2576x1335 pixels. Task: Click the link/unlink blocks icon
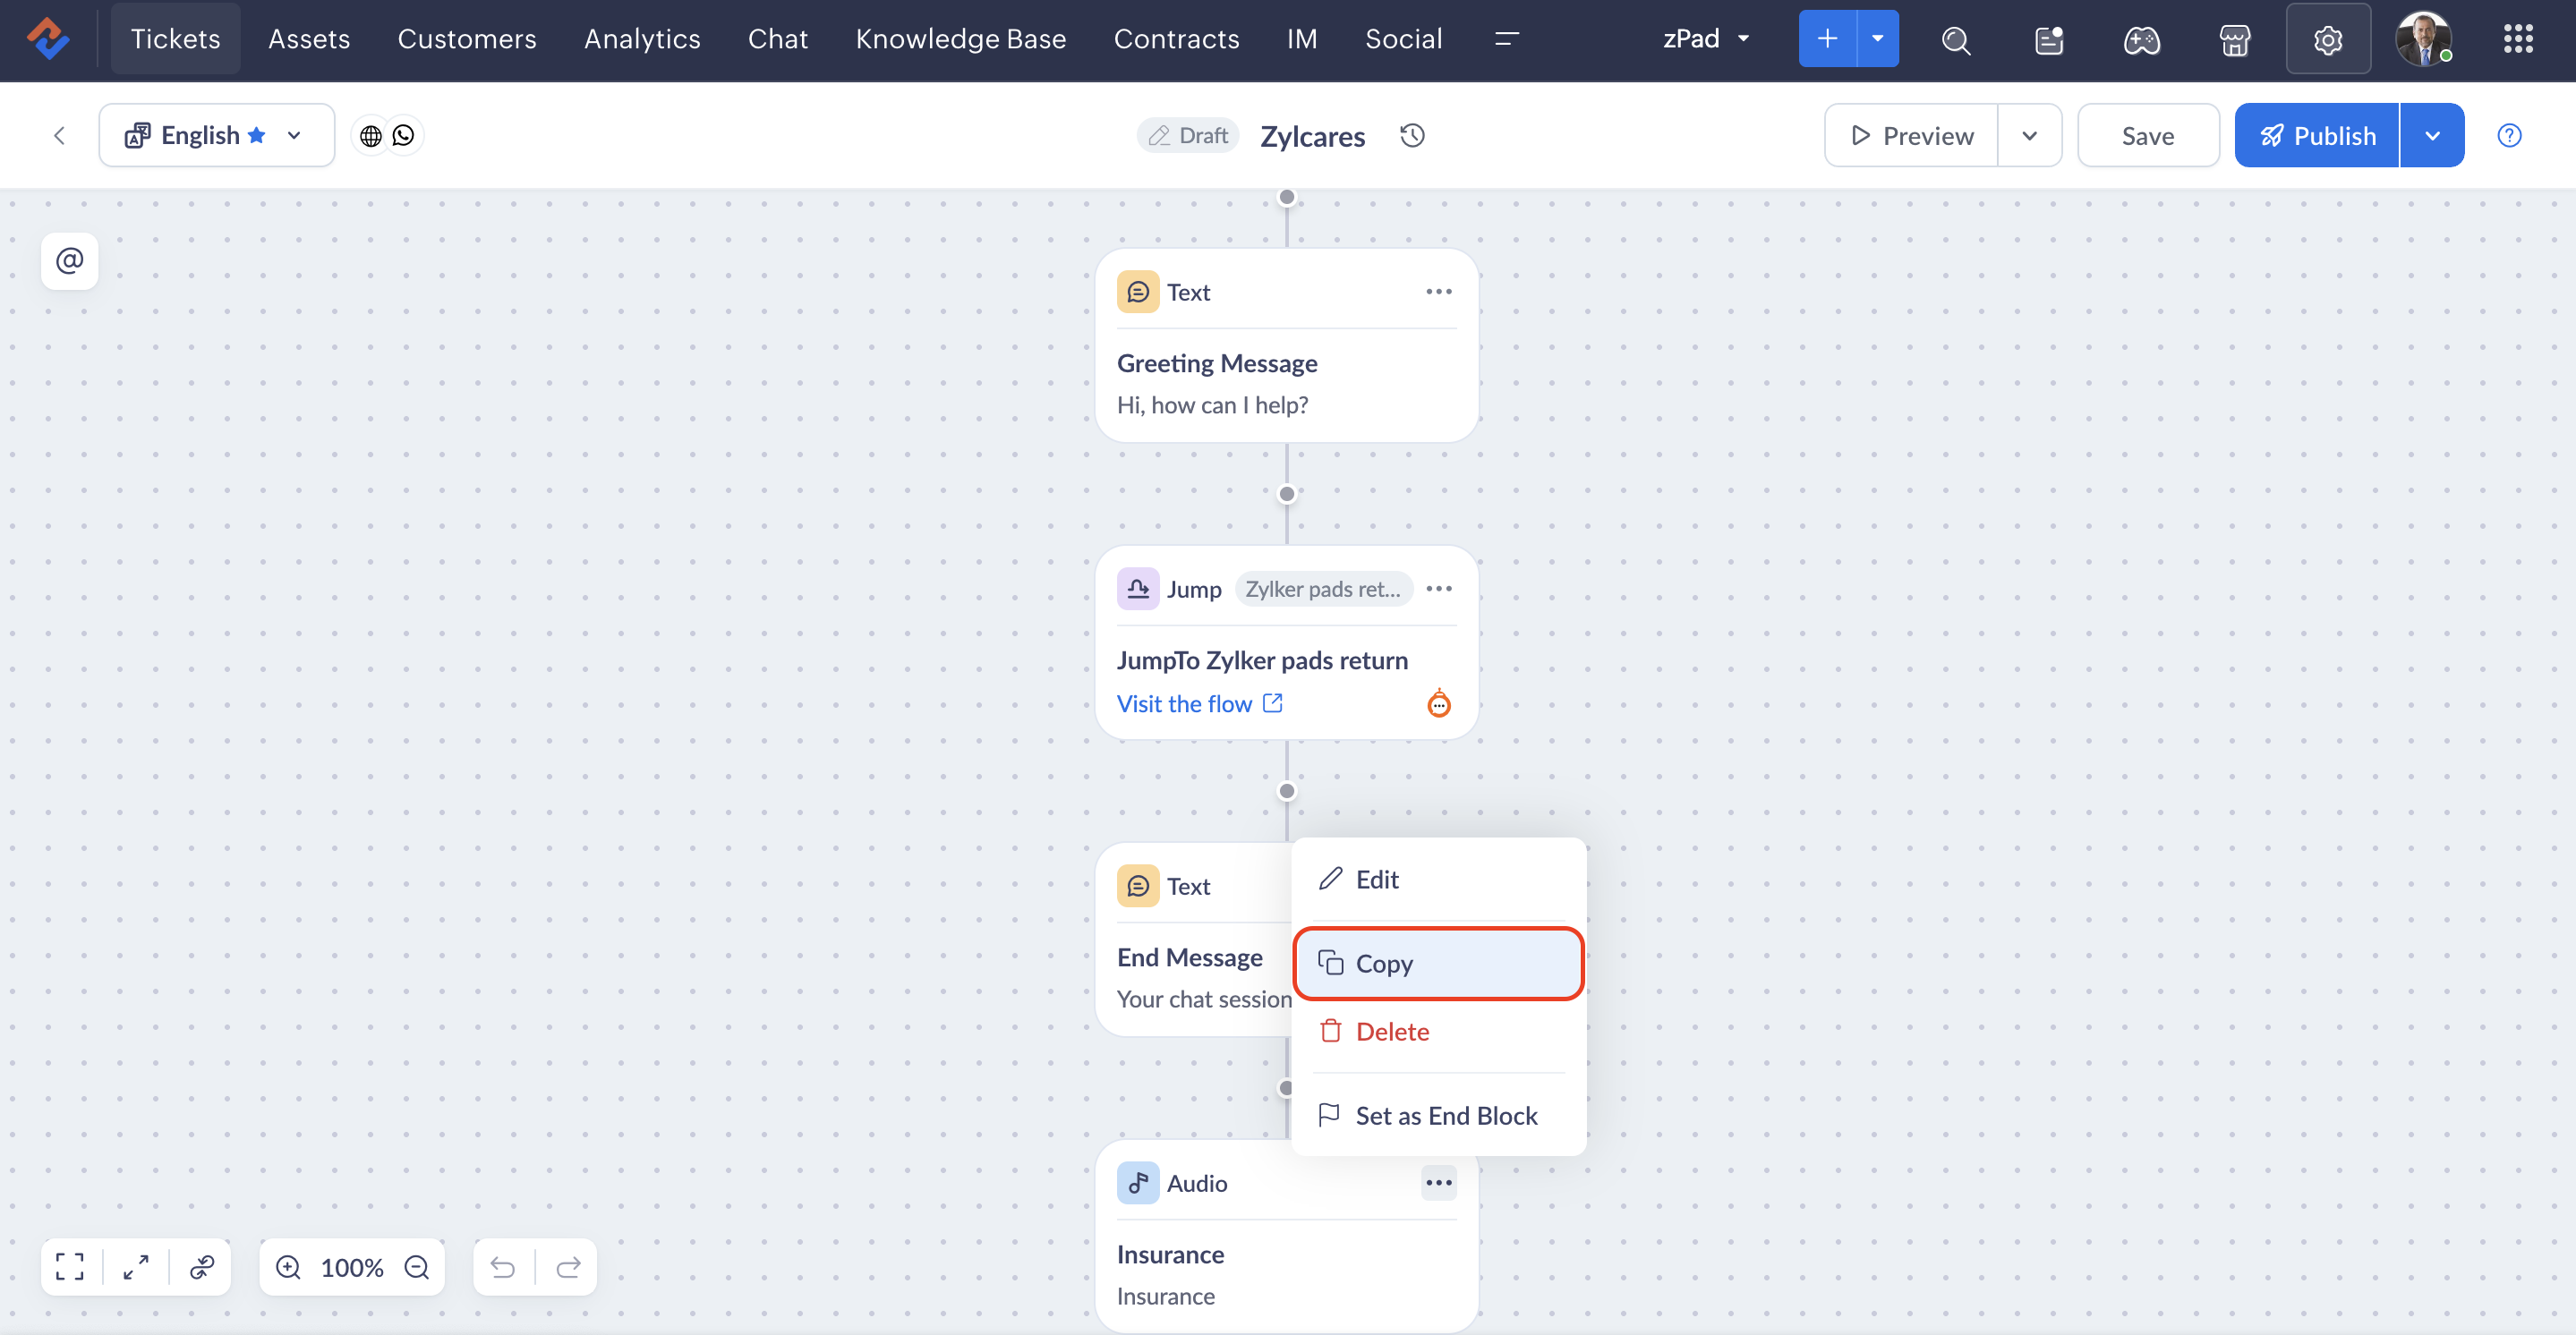click(202, 1266)
